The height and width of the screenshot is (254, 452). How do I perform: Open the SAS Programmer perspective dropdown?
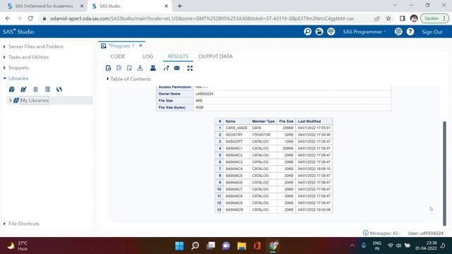tap(364, 32)
